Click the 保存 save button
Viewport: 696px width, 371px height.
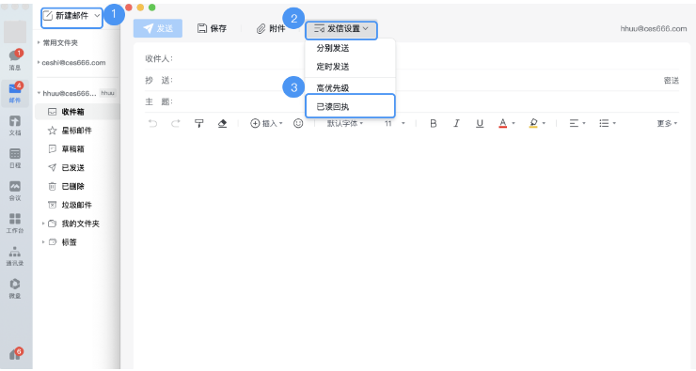[213, 28]
